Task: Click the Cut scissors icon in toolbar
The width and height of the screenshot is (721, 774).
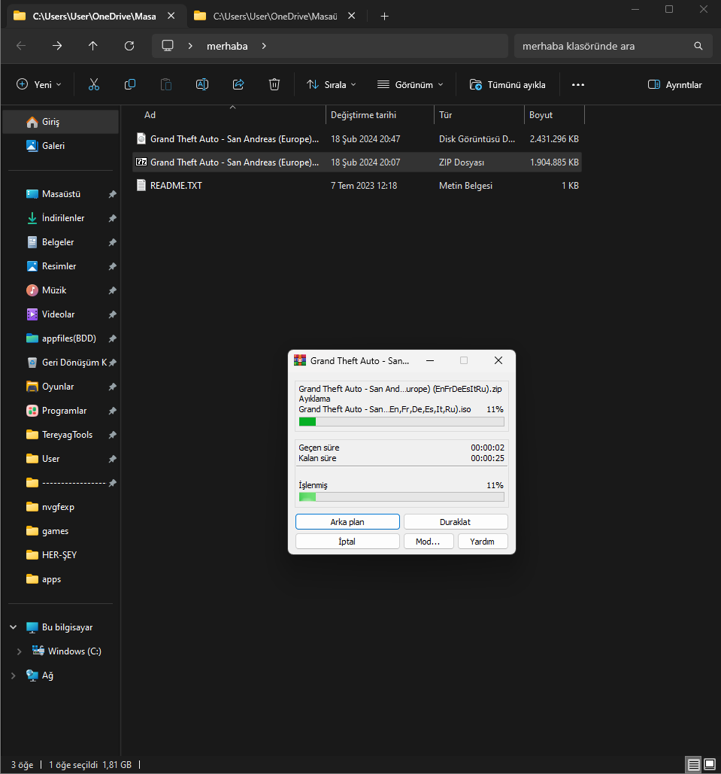Action: (x=94, y=85)
